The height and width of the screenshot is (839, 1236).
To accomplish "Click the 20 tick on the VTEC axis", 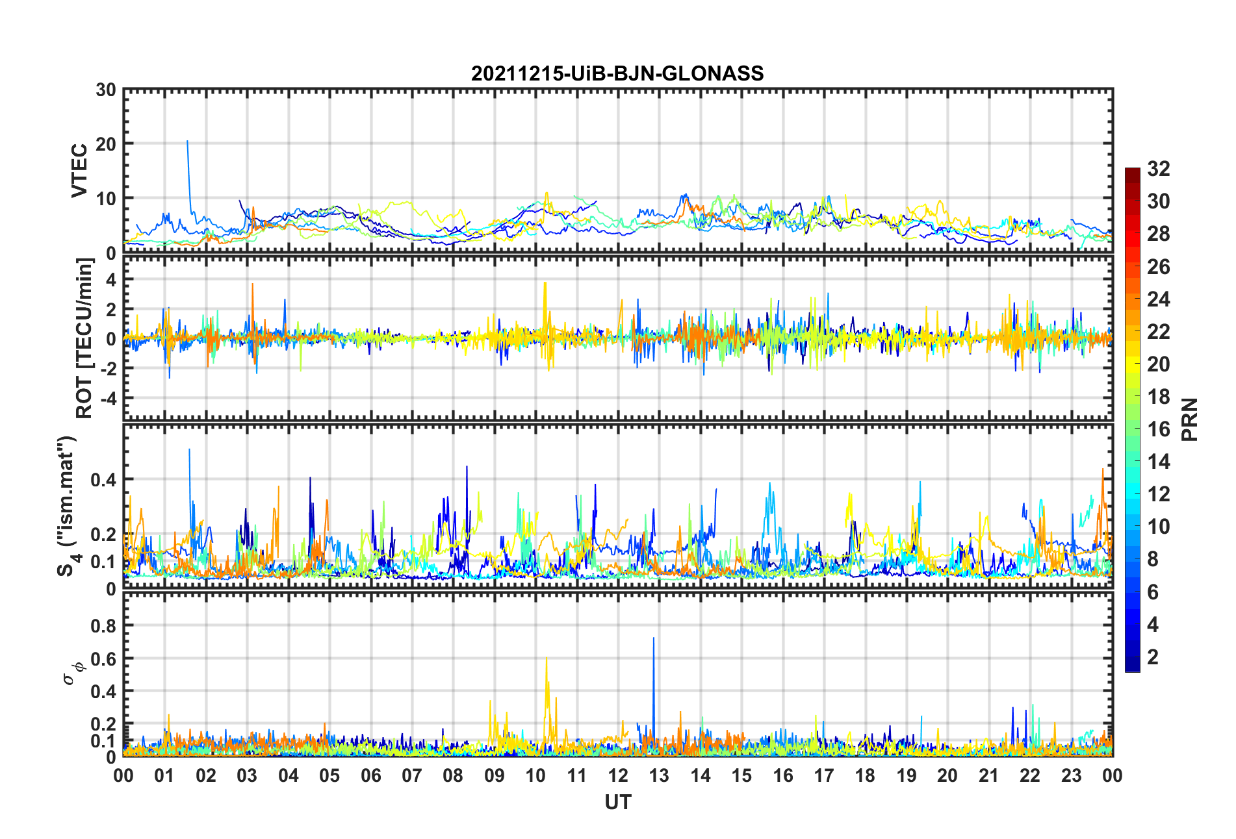I will 106,144.
